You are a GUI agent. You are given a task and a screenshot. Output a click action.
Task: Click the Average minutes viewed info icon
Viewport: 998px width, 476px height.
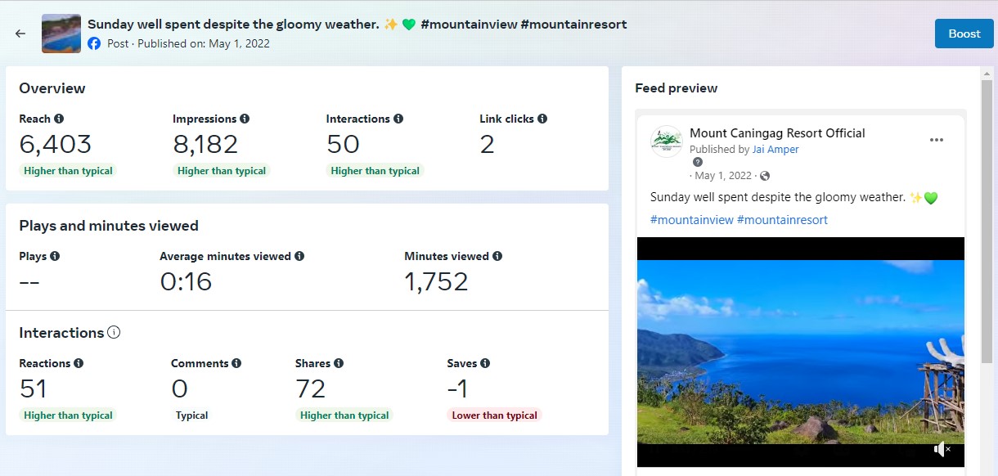point(299,256)
